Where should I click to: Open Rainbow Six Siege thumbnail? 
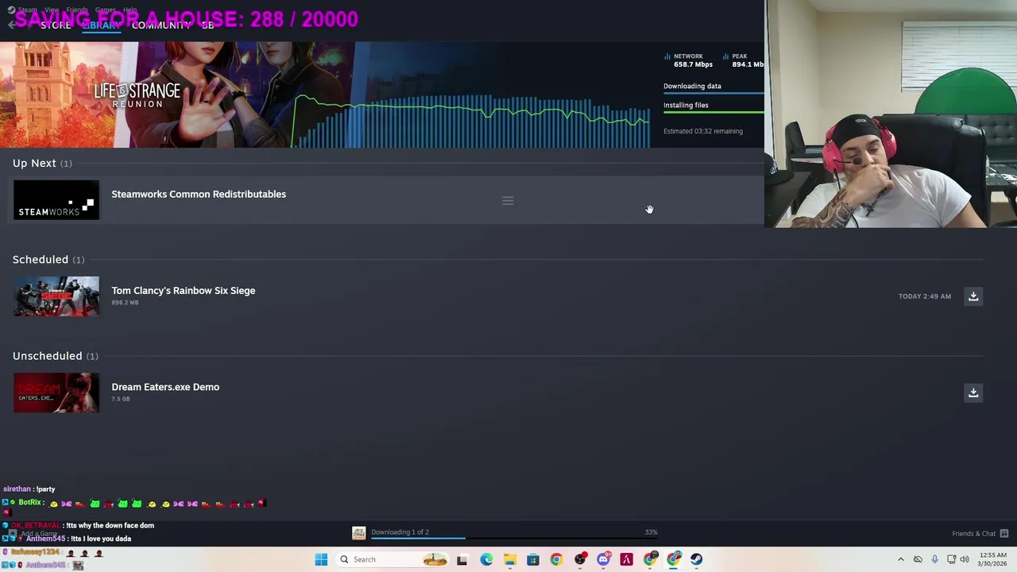pyautogui.click(x=56, y=296)
